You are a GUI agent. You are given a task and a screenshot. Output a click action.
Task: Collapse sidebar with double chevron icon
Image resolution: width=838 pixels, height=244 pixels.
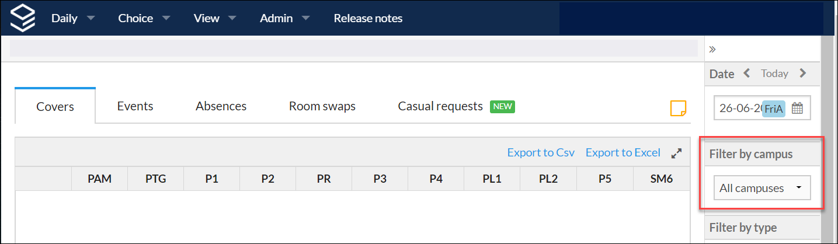pos(712,49)
